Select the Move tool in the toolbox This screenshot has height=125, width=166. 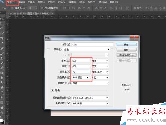click(2, 19)
